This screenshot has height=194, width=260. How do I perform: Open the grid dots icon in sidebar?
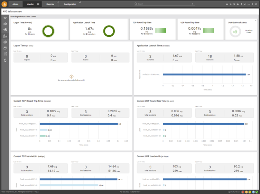click(5, 54)
